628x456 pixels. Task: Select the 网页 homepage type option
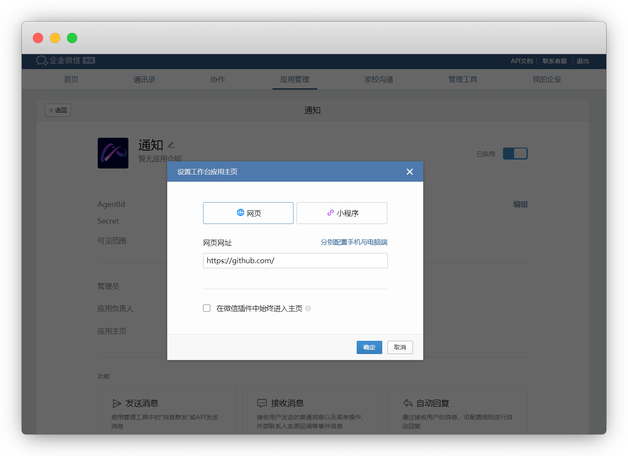pyautogui.click(x=248, y=213)
